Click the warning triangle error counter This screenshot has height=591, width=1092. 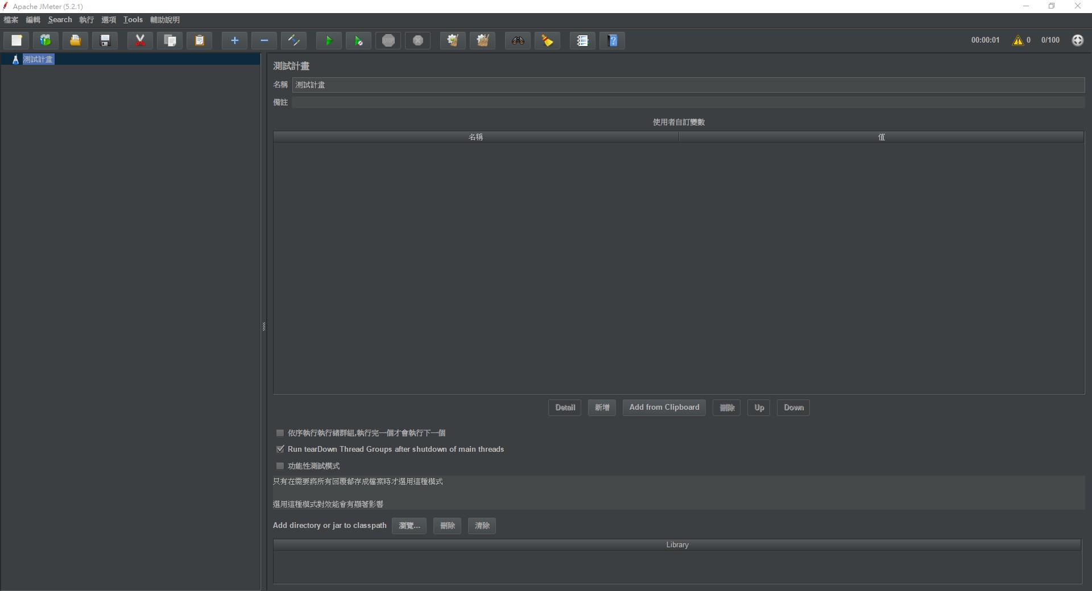pyautogui.click(x=1017, y=40)
